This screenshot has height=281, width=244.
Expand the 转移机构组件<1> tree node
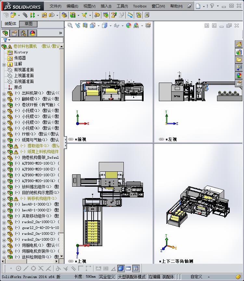[x=4, y=199]
